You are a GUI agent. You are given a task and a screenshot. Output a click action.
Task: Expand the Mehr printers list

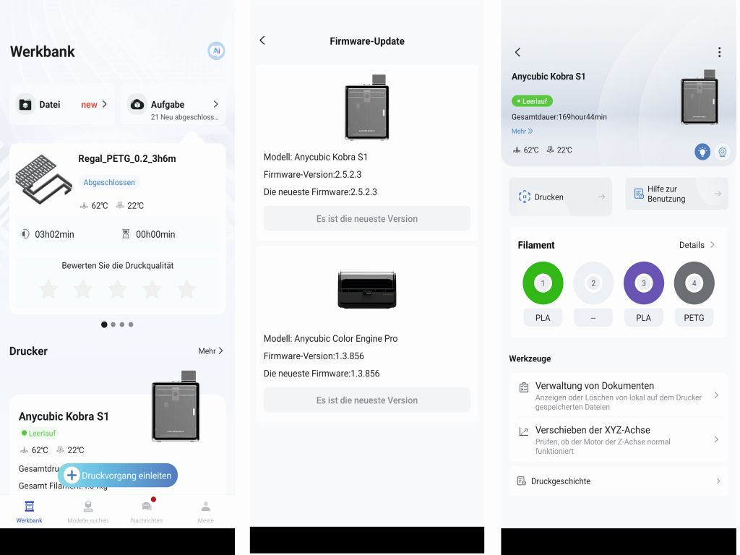(210, 351)
